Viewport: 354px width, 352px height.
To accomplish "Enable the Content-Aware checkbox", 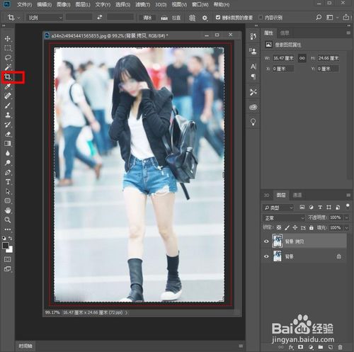I will (261, 18).
